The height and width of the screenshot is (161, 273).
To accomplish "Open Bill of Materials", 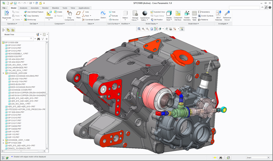I will point(218,14).
